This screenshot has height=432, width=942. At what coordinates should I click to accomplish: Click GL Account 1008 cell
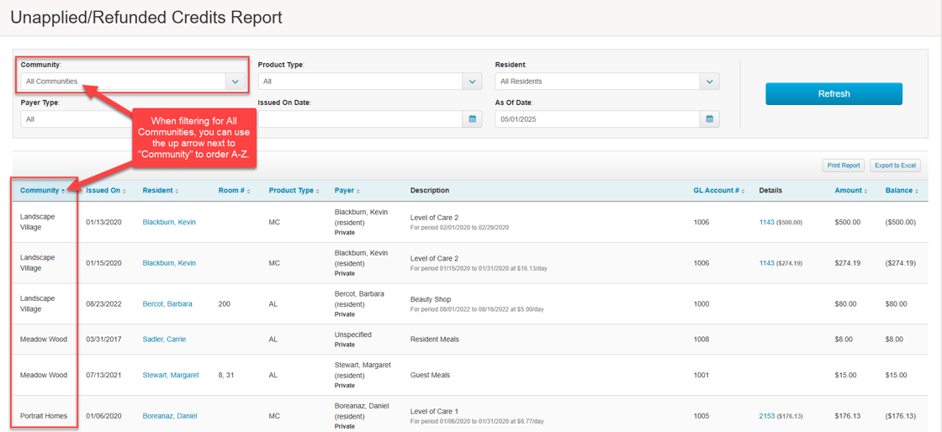pos(701,339)
